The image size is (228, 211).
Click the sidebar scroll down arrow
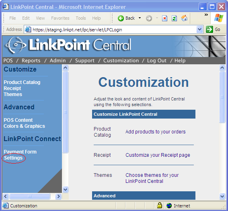(x=66, y=189)
